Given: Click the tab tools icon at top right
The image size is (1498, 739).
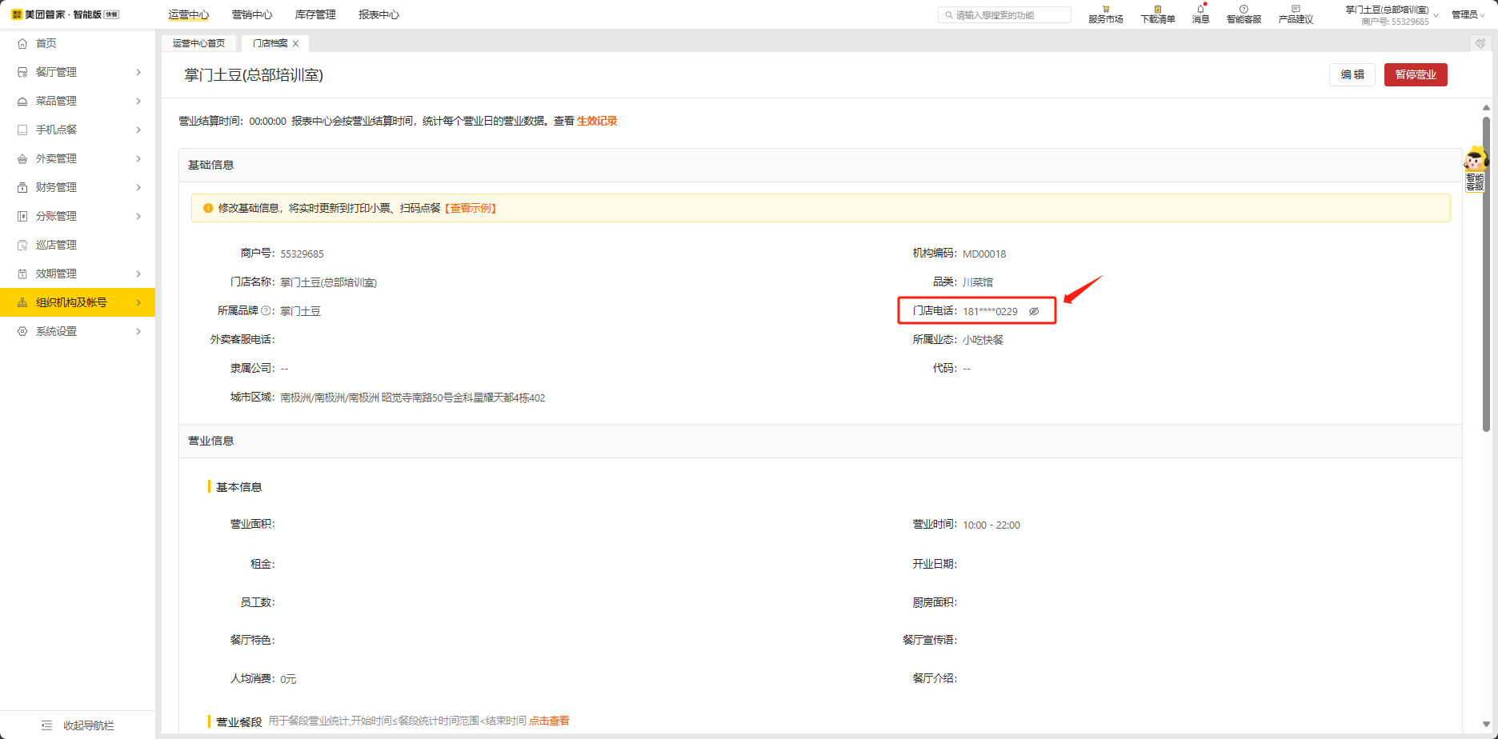Looking at the screenshot, I should (1480, 43).
